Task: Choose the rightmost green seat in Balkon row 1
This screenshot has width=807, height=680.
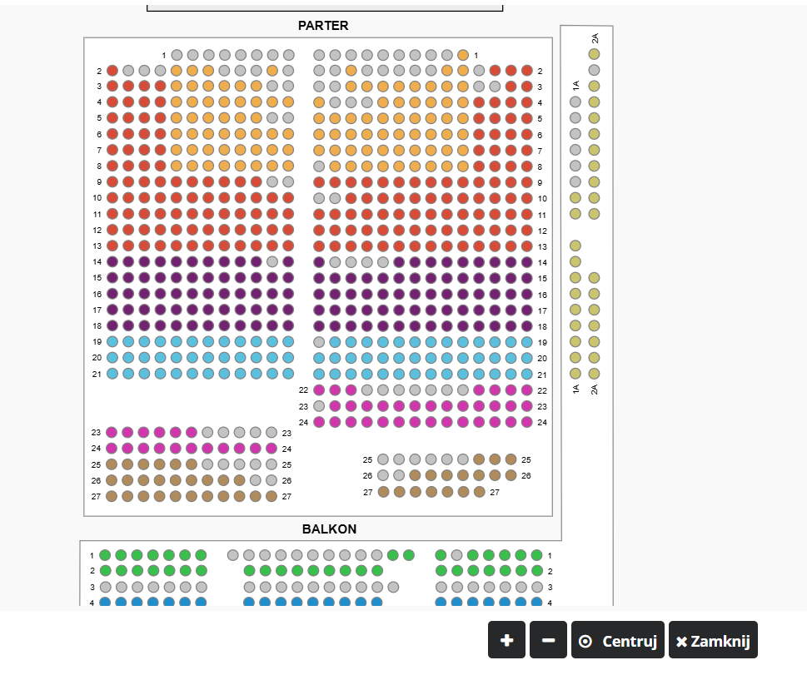Action: coord(537,555)
